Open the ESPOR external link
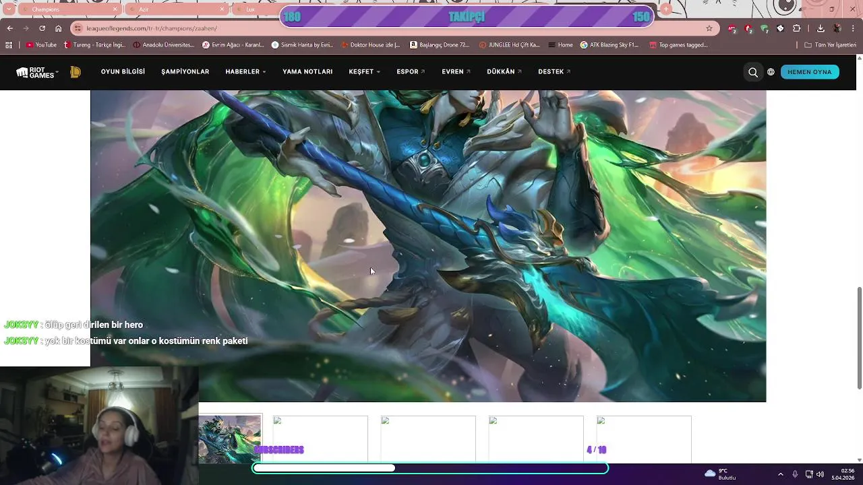Screen dimensions: 863x485 pyautogui.click(x=411, y=72)
